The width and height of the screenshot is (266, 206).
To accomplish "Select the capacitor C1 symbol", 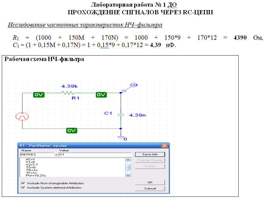I will 121,115.
